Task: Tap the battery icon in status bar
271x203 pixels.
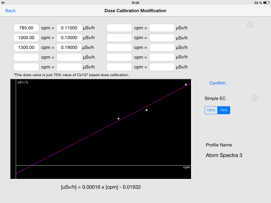Action: tap(266, 3)
